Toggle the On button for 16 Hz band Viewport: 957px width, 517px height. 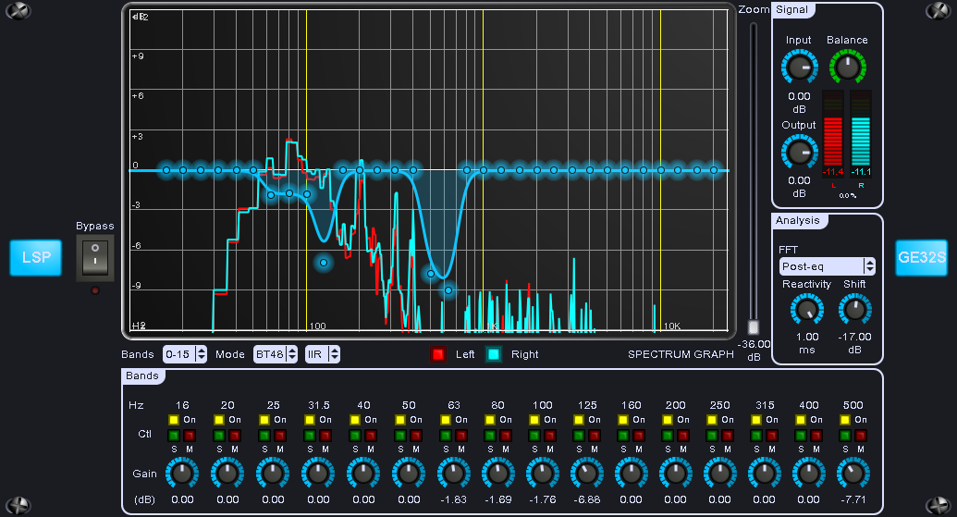click(x=174, y=420)
